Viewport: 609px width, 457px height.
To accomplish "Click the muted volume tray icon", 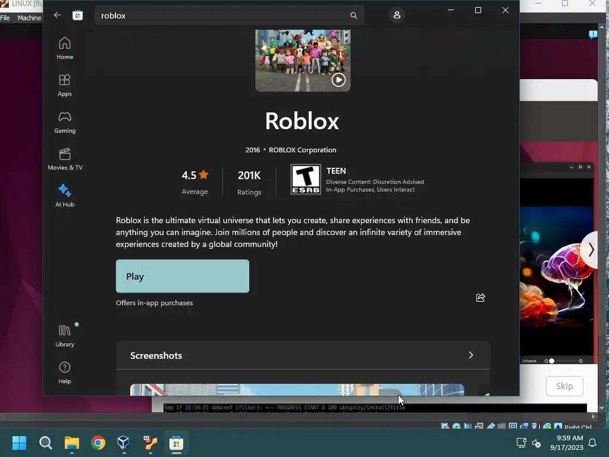I will [536, 443].
